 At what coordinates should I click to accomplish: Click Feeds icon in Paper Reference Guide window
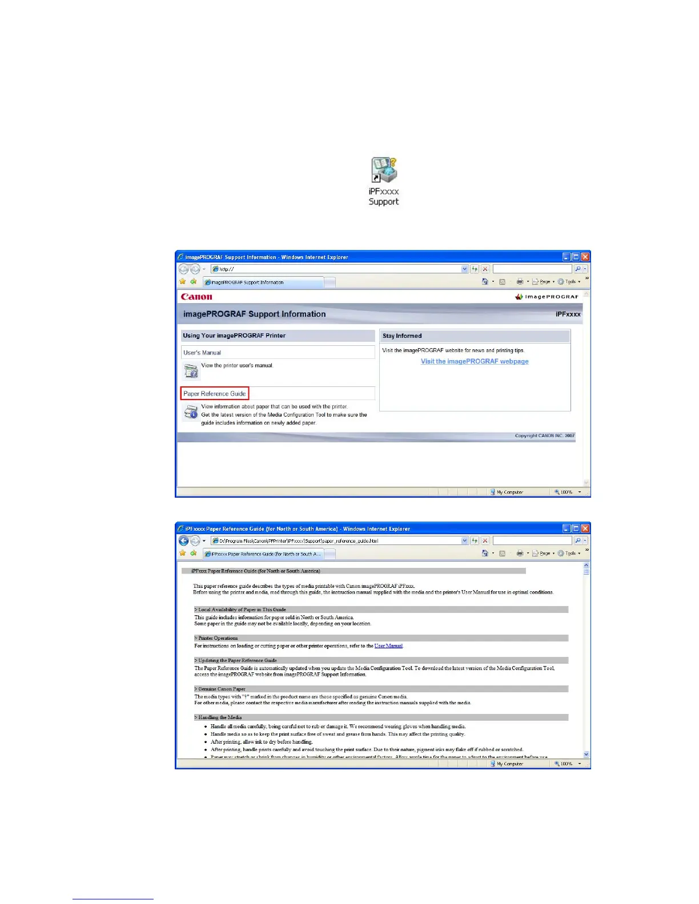click(502, 553)
